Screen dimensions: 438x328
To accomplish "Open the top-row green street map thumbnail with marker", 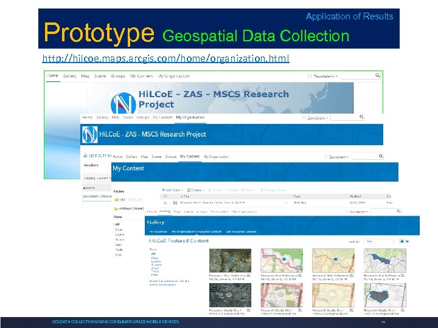I will (x=282, y=261).
